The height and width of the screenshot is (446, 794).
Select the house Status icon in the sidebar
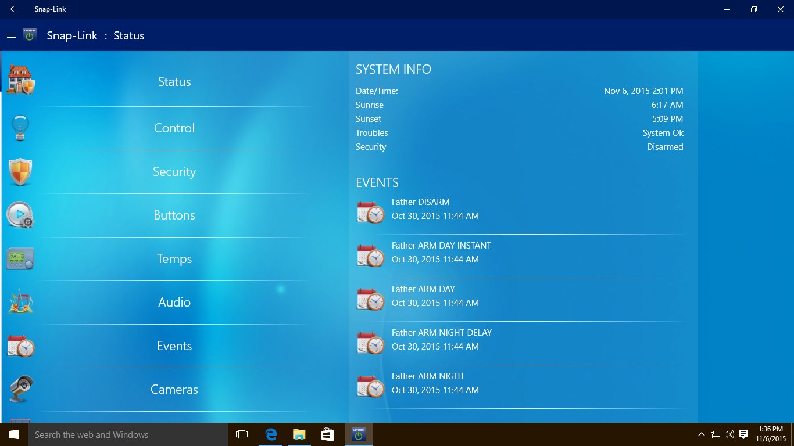tap(20, 78)
